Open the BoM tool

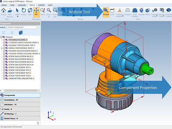coord(112,12)
